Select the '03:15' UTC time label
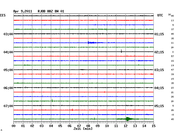175x133 pixels. 159,70
